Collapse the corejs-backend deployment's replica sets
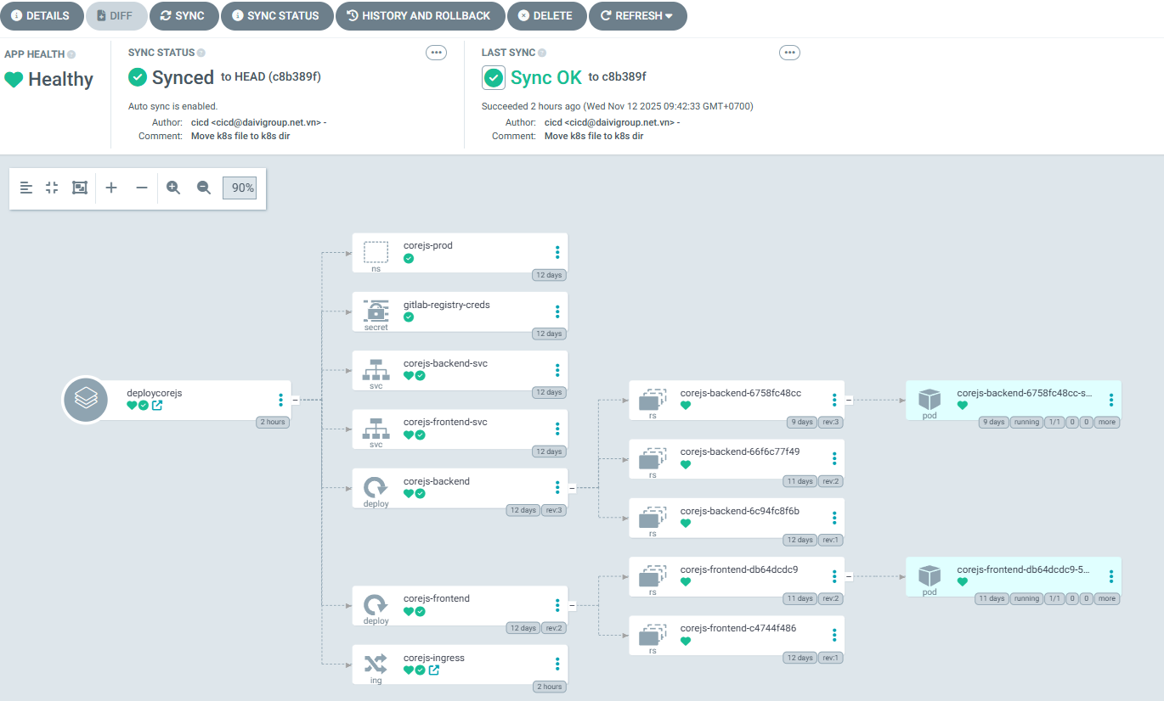Viewport: 1164px width, 701px height. pos(572,488)
